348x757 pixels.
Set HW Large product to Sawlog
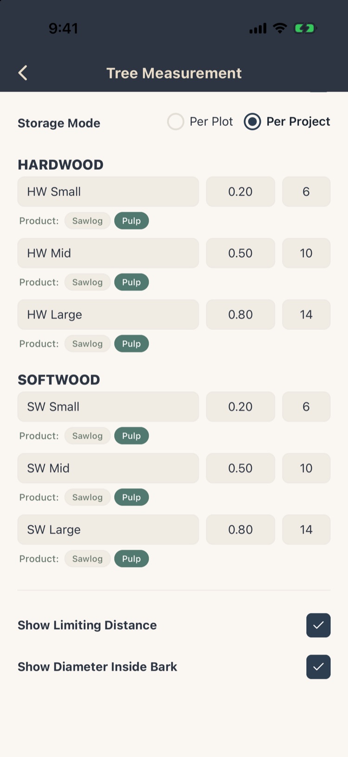pyautogui.click(x=87, y=344)
